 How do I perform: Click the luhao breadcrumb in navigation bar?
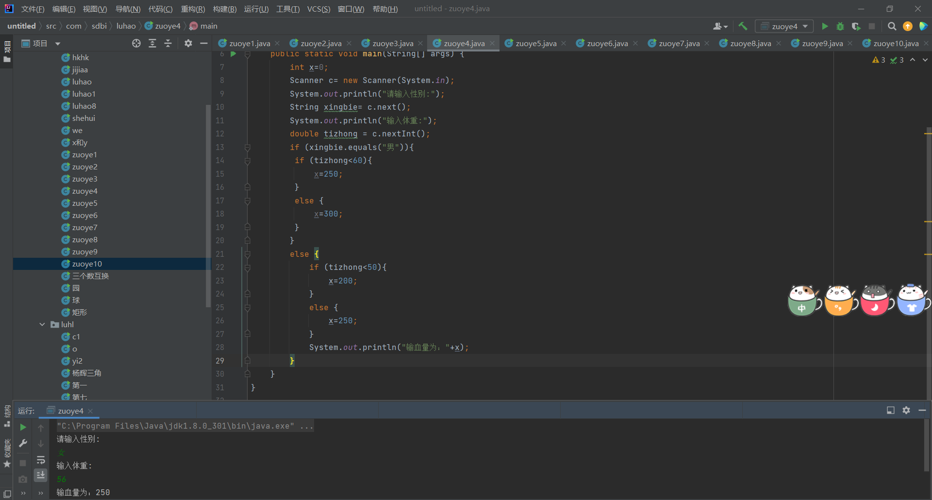[126, 26]
